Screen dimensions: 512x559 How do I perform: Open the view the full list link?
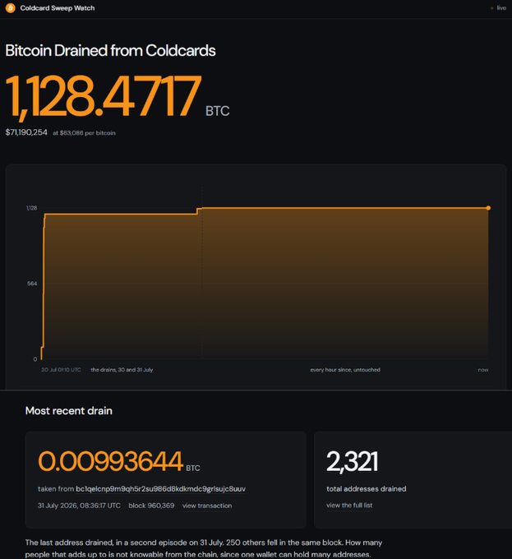tap(349, 506)
